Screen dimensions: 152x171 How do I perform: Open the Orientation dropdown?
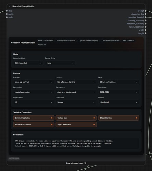pyautogui.click(x=76, y=102)
